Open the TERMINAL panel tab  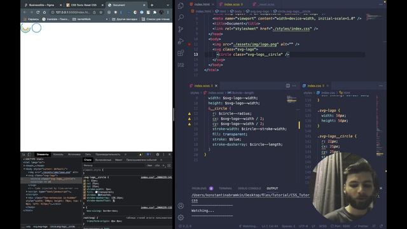225,188
